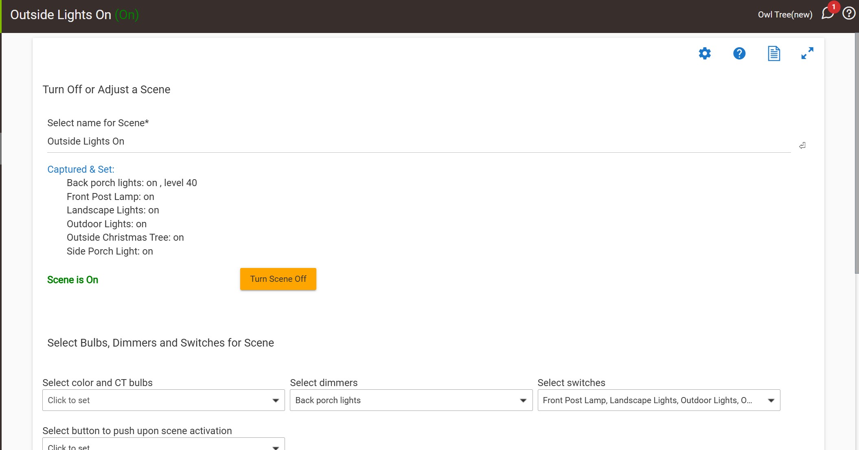Image resolution: width=859 pixels, height=450 pixels.
Task: Open the Select color and CT bulbs dropdown
Action: click(163, 400)
